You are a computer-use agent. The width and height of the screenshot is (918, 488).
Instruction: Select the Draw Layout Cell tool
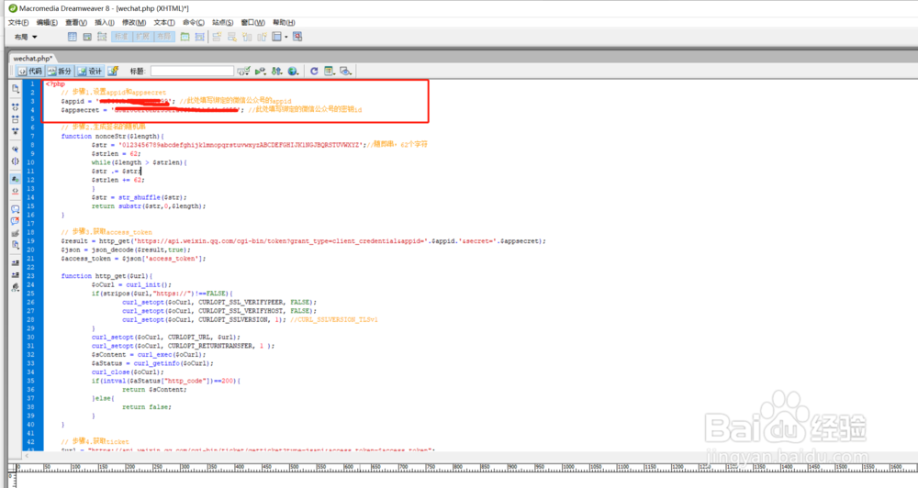coord(199,37)
